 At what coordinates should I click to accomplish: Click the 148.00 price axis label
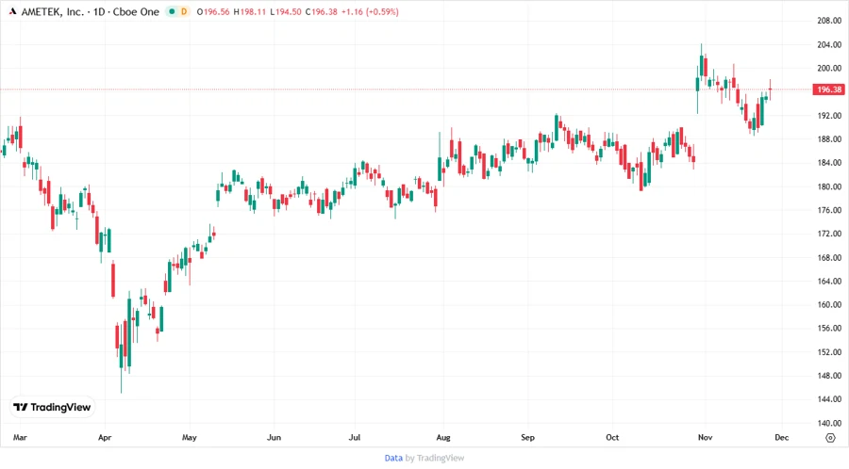(829, 376)
